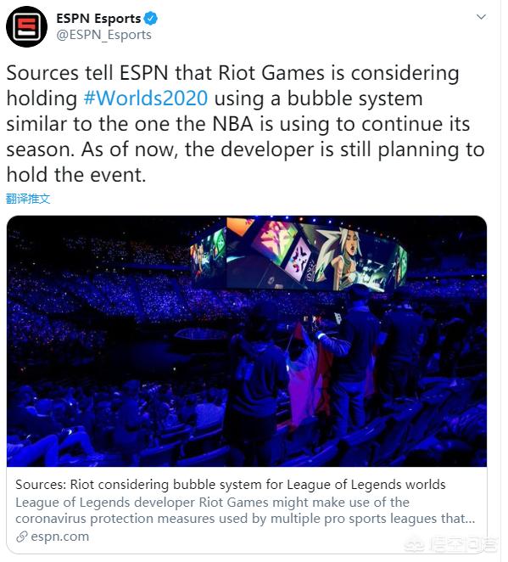Click the tweet's opening words 'Sources tell ESPN'

pos(87,73)
